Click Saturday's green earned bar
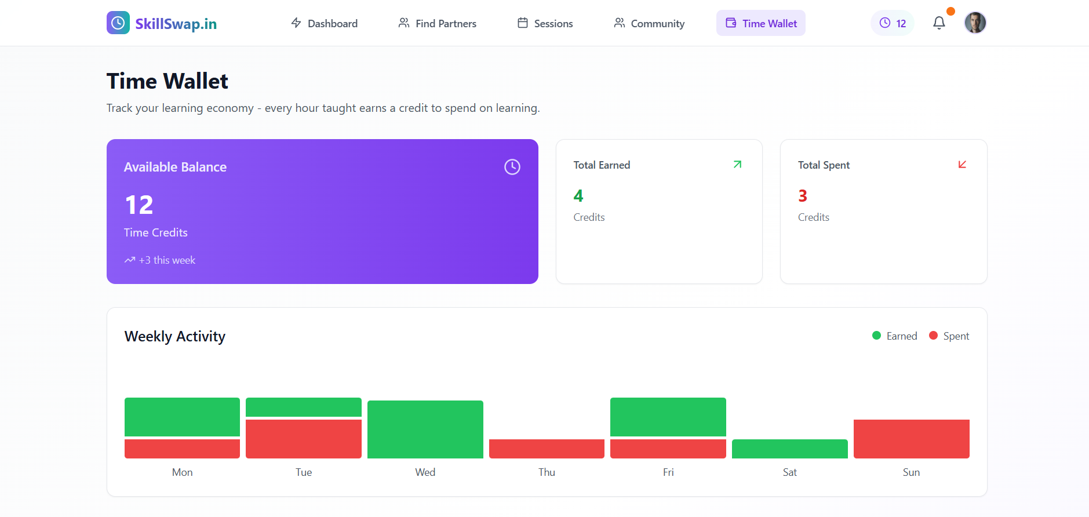Image resolution: width=1089 pixels, height=517 pixels. (790, 449)
